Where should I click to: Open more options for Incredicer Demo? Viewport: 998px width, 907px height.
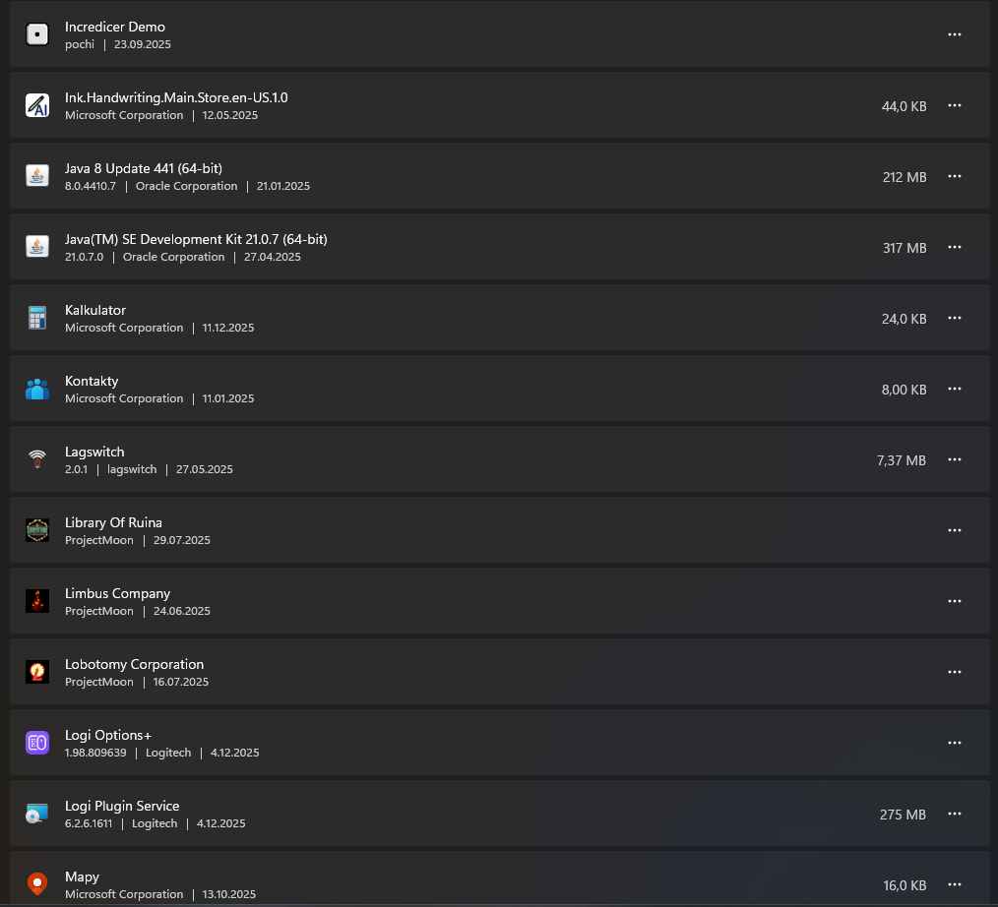[x=954, y=34]
